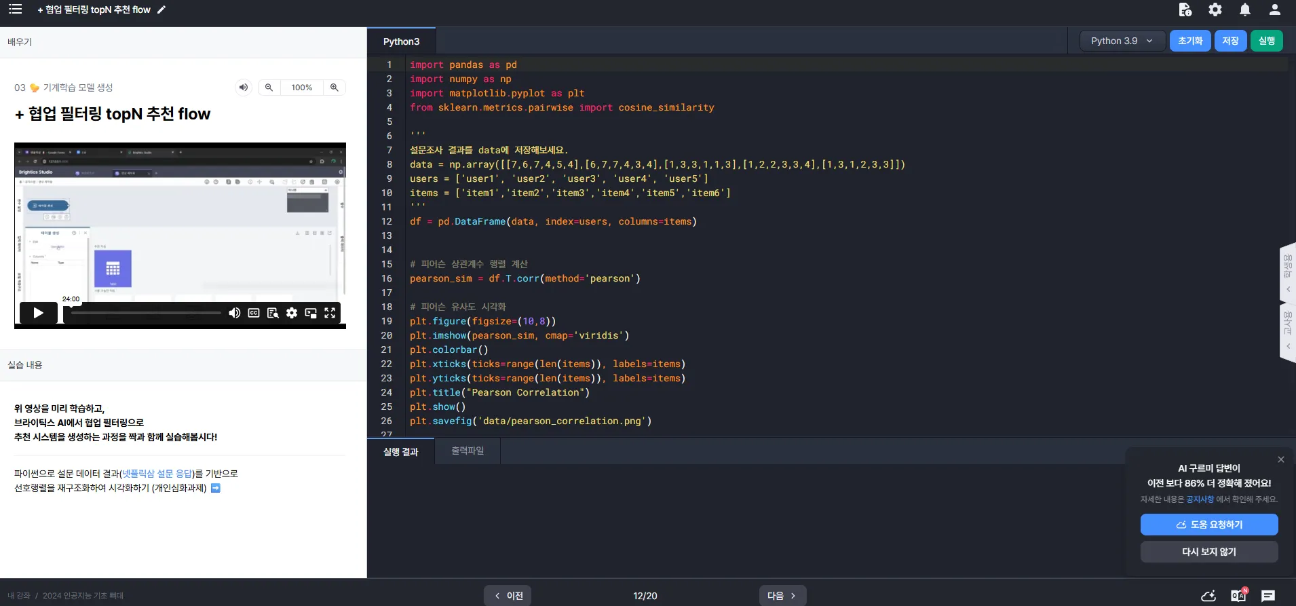Click the 실행 run button
Screen dimensions: 1296x606
(x=1267, y=41)
